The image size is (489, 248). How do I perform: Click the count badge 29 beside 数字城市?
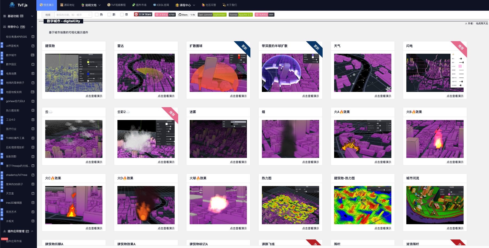click(x=33, y=55)
